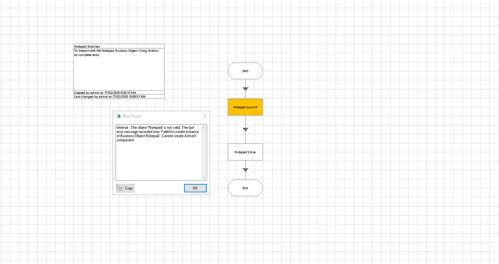Click the 'Blue Prism' dialog title text

pyautogui.click(x=132, y=116)
